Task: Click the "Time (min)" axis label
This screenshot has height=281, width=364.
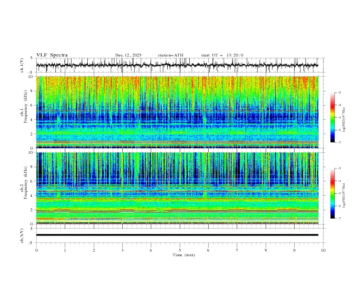Action: [x=184, y=255]
